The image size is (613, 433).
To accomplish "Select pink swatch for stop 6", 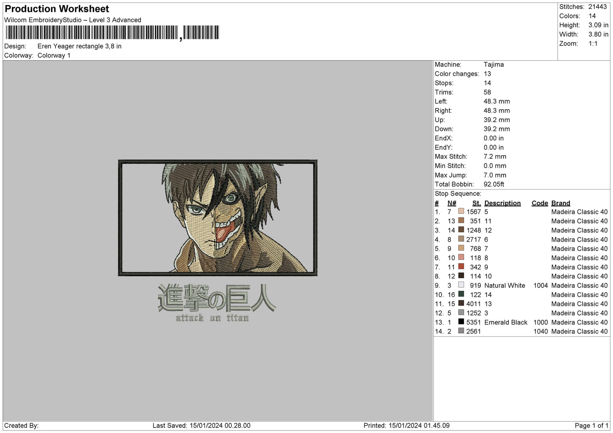I will [461, 257].
